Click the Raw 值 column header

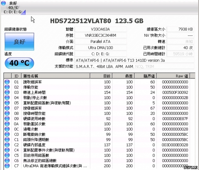(x=173, y=76)
